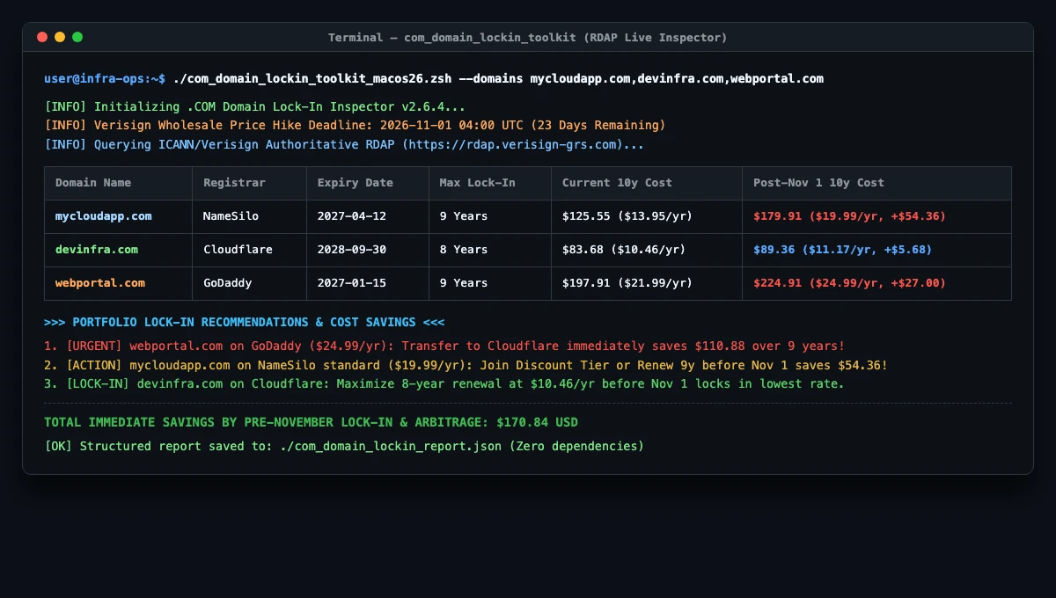Click the 'user@infra-ops:~$' shell prompt
The width and height of the screenshot is (1056, 598).
(x=105, y=78)
